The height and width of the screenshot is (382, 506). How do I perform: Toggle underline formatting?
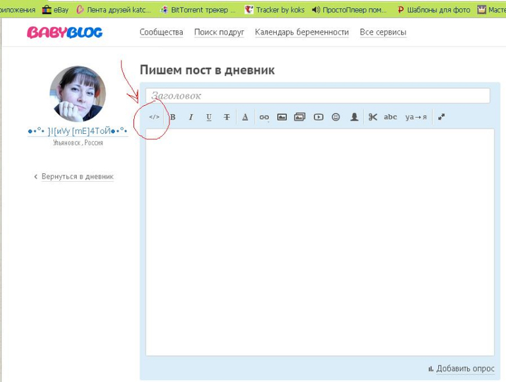point(209,117)
